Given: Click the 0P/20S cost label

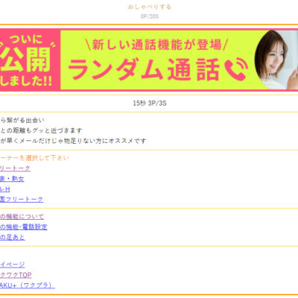Looking at the screenshot, I should 150,16.
